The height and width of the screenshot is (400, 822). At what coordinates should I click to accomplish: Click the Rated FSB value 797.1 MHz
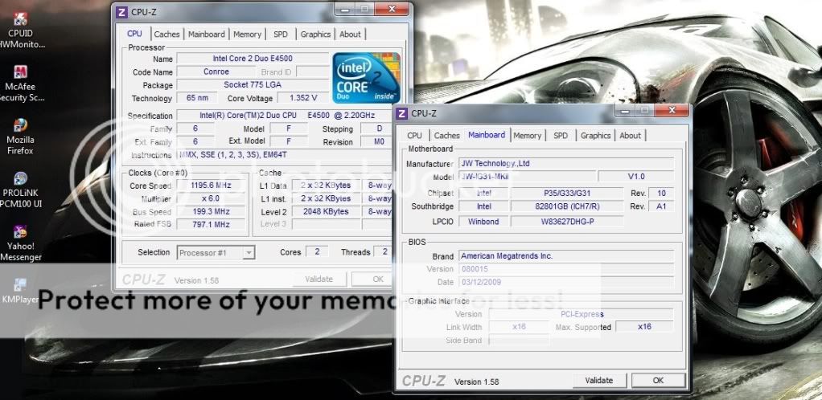pyautogui.click(x=211, y=224)
